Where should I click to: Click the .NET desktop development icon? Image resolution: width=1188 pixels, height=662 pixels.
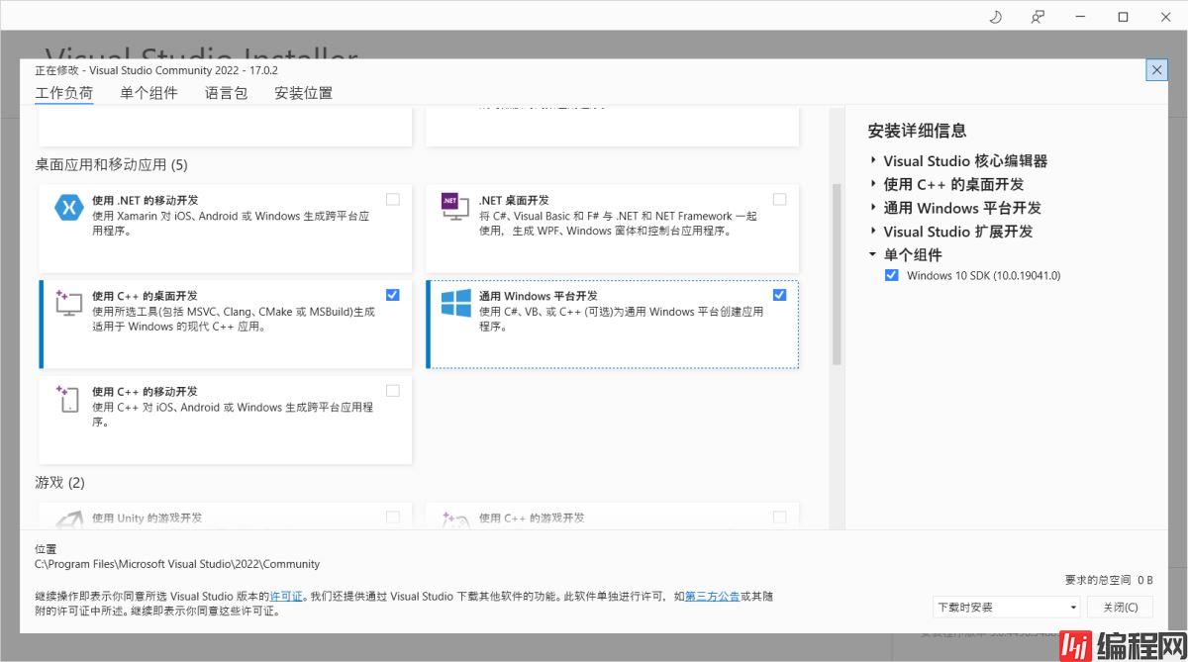click(454, 206)
